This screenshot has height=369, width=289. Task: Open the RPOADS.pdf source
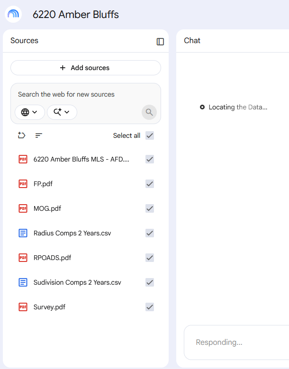pos(52,258)
